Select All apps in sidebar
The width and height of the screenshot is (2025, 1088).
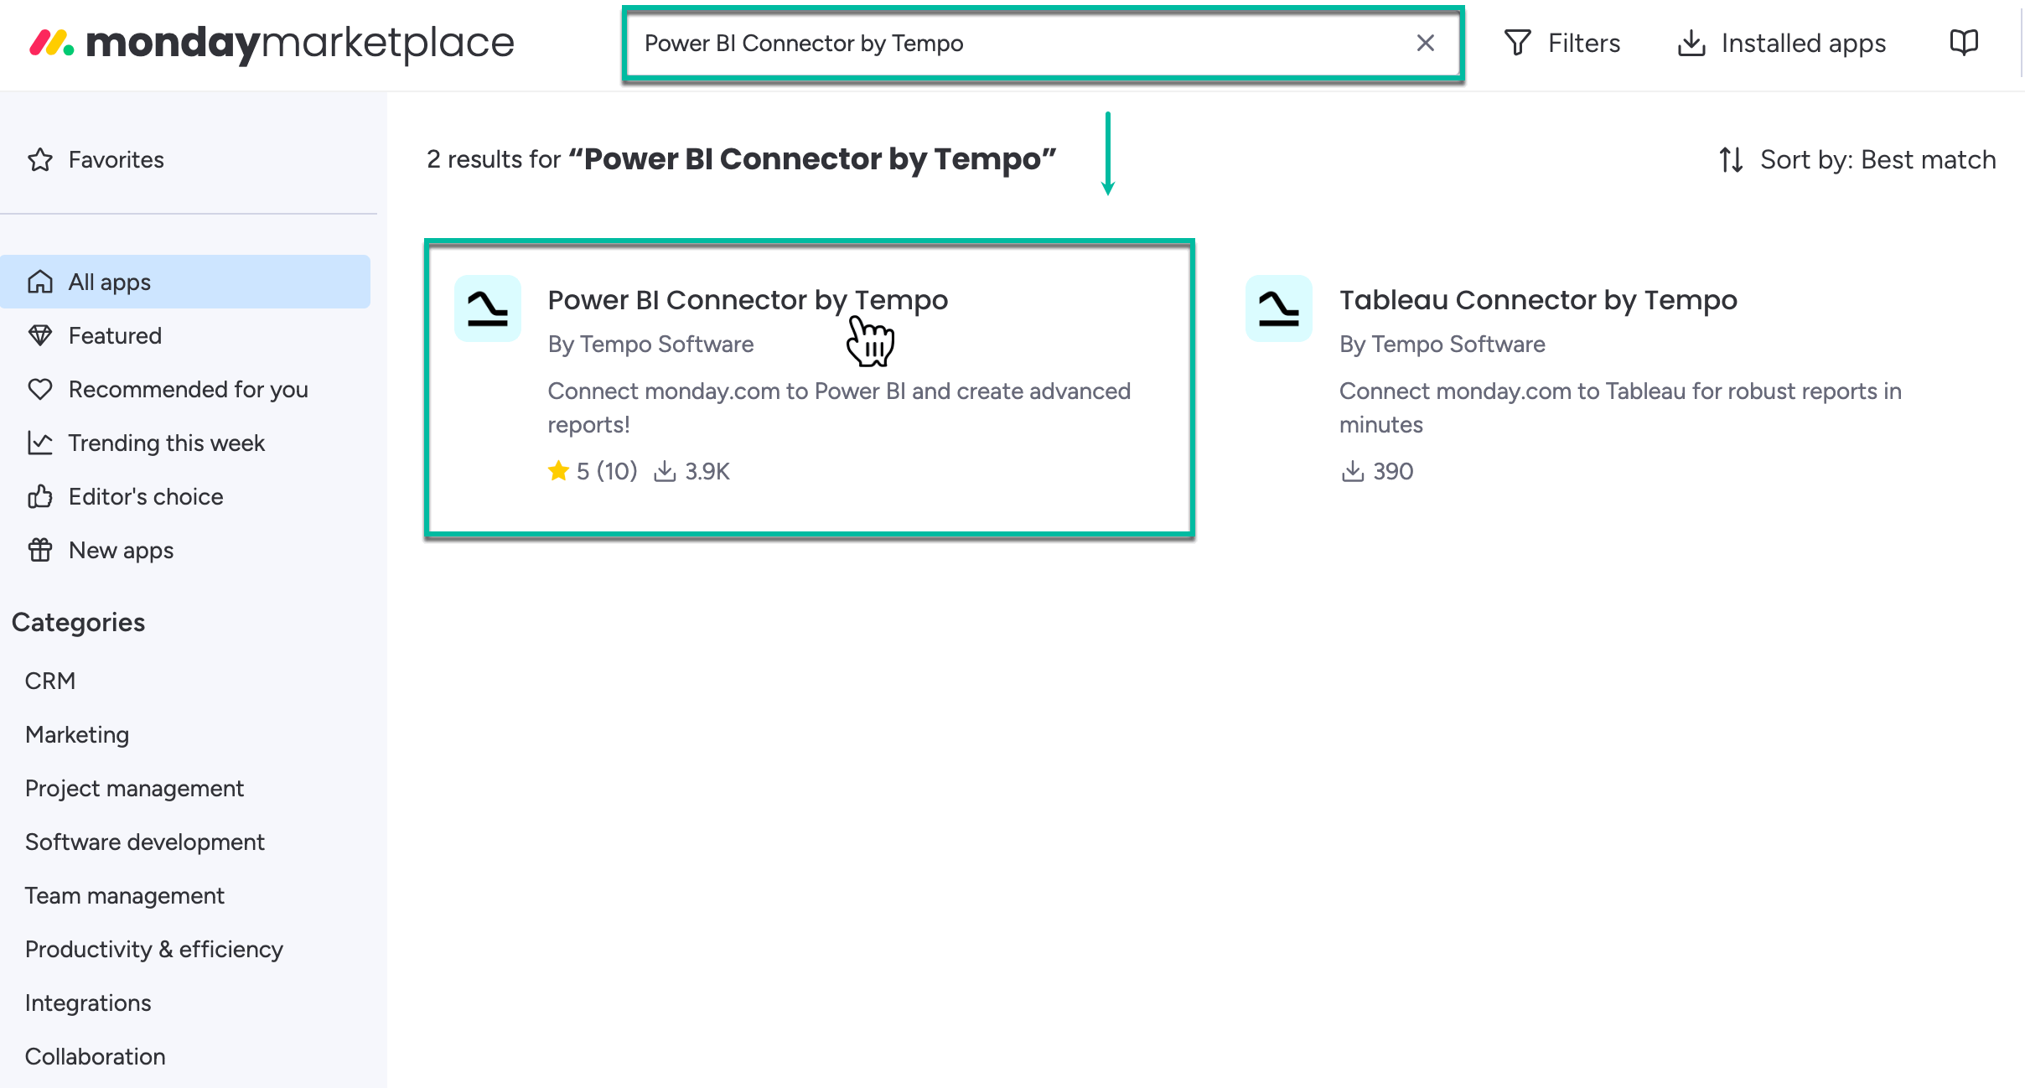point(109,282)
